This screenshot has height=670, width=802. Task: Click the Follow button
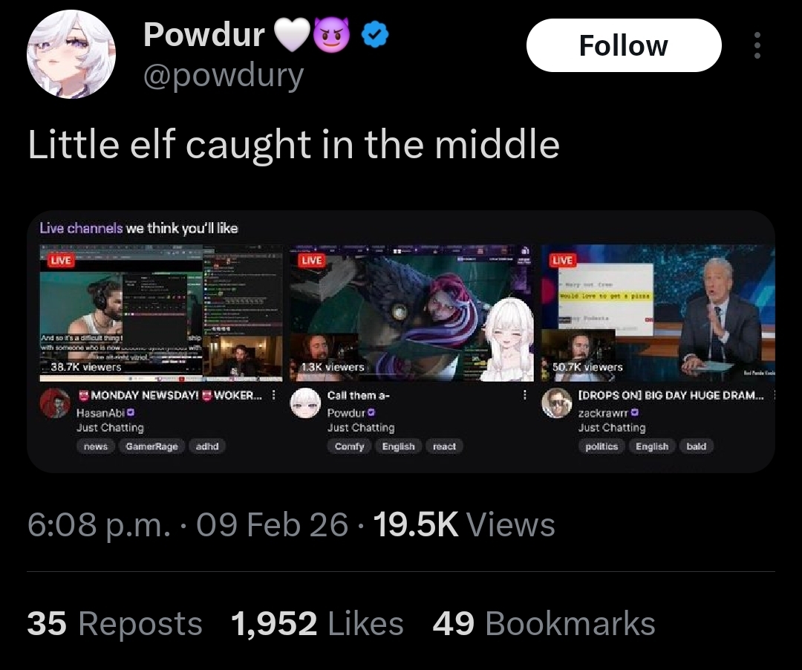coord(624,45)
